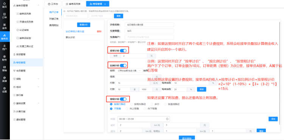This screenshot has width=284, height=140.
Task: Close the 等级管理 tab with its X
Action: (x=105, y=4)
